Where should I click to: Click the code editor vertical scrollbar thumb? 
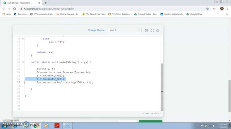point(162,87)
